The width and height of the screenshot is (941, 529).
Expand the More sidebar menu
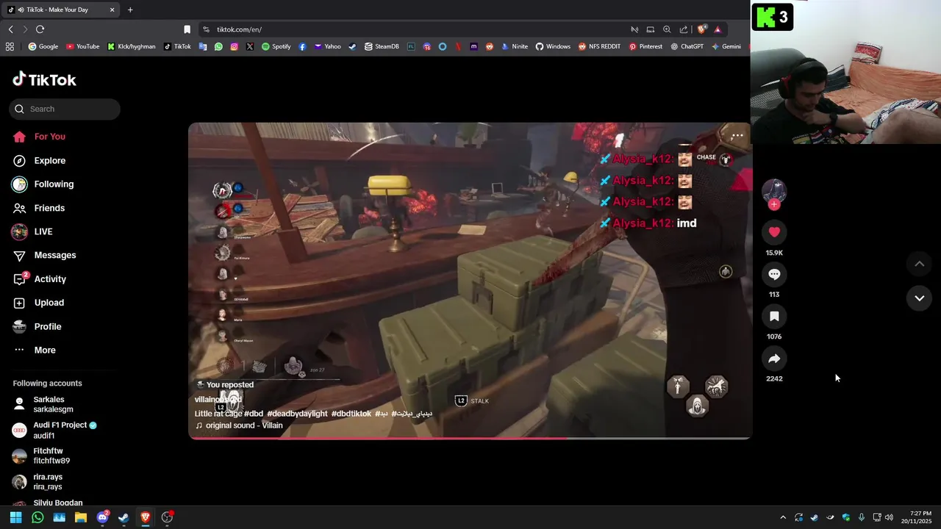[x=34, y=350]
